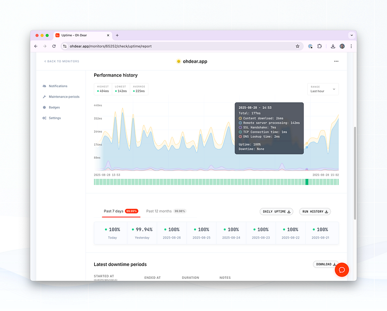The width and height of the screenshot is (387, 311).
Task: Open Maintenance periods in the sidebar
Action: (64, 96)
